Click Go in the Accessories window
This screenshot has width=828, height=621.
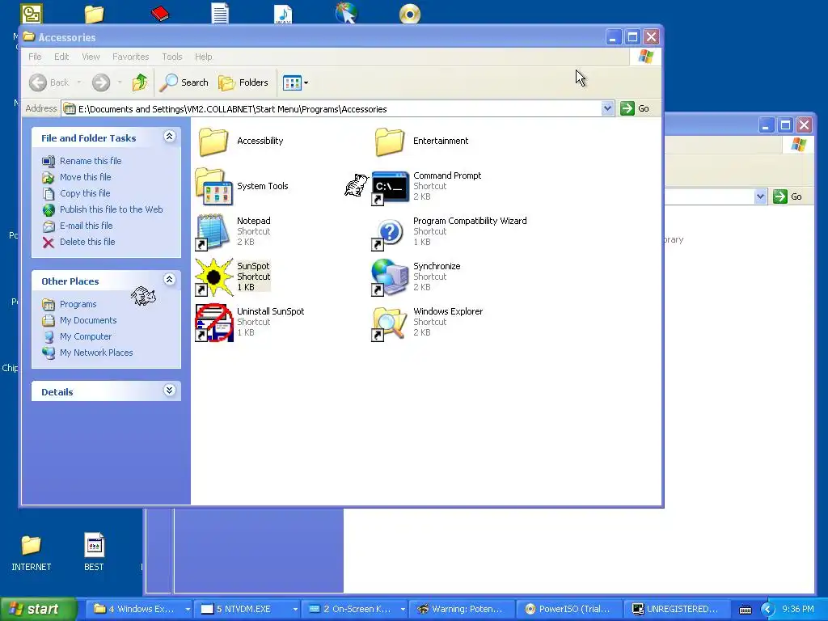636,108
